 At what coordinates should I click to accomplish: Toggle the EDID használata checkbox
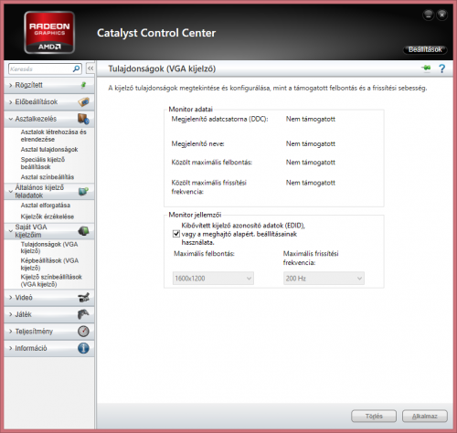176,234
